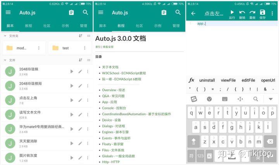Run the 读写文本文件 script

click(72, 115)
